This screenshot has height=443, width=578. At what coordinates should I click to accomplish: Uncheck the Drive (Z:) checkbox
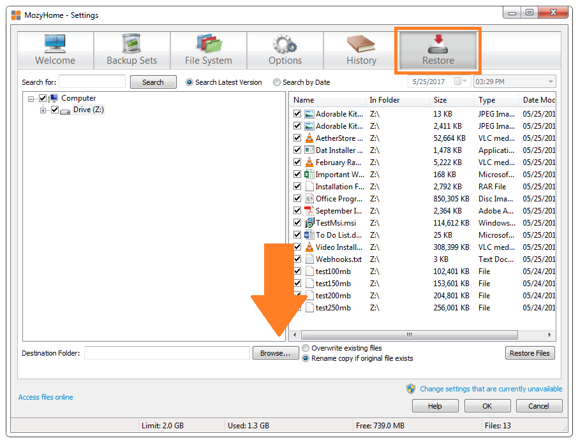click(55, 110)
